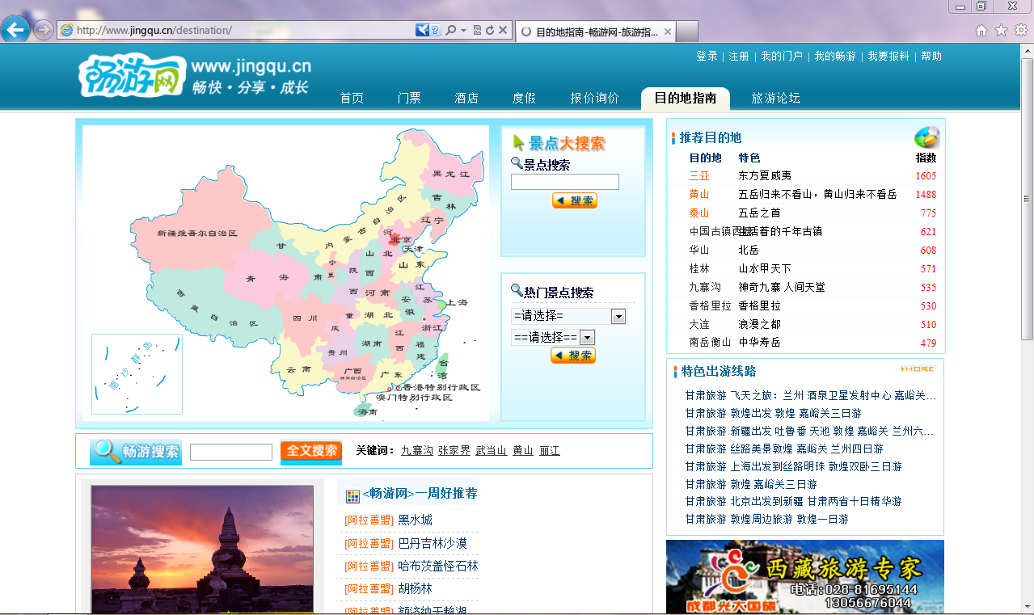Click keyword link 张家界
This screenshot has height=615, width=1034.
[x=454, y=450]
